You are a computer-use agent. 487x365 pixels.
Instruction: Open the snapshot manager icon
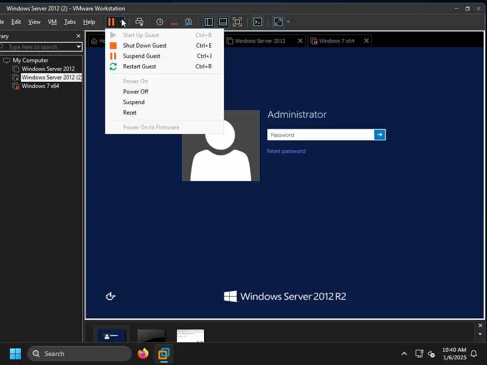[188, 22]
